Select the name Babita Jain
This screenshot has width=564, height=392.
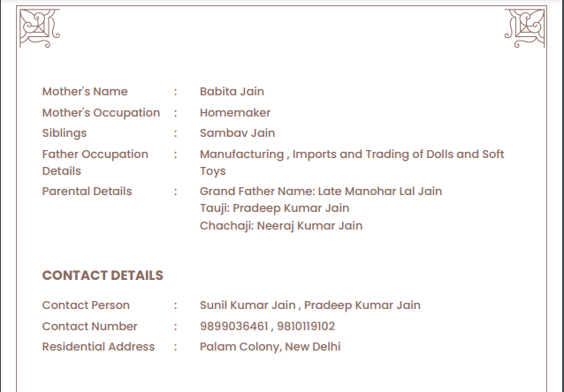click(x=232, y=92)
